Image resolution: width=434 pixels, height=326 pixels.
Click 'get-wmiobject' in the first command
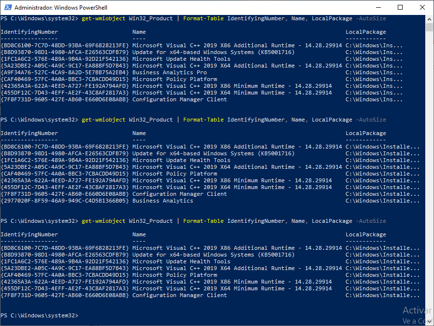[x=103, y=18]
